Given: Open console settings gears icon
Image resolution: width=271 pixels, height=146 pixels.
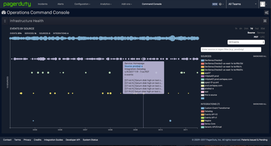Looking at the screenshot, I should [266, 13].
